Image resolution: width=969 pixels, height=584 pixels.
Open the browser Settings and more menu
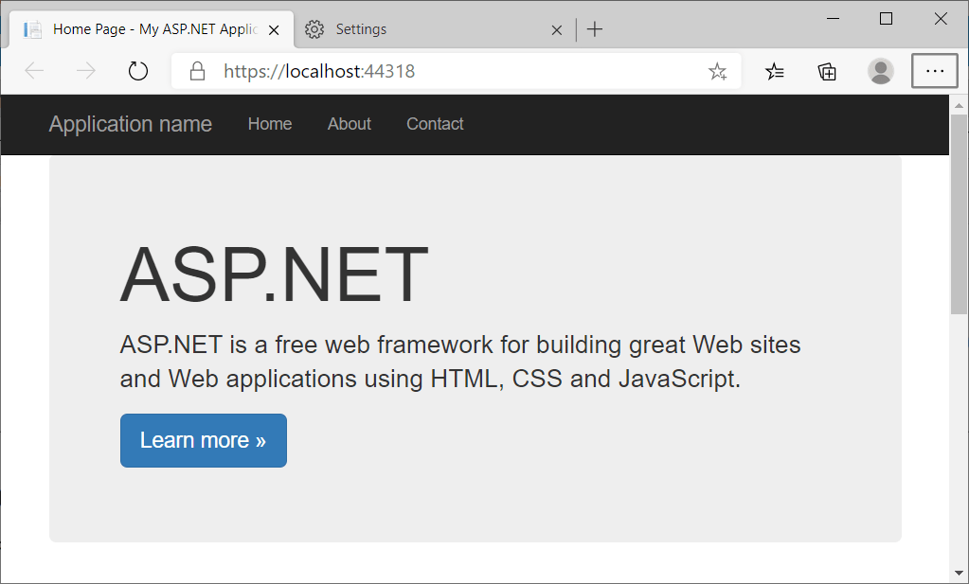click(x=934, y=71)
